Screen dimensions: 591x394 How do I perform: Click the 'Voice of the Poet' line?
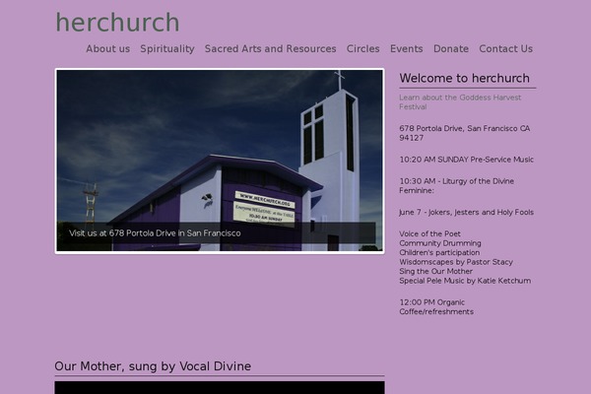[429, 233]
